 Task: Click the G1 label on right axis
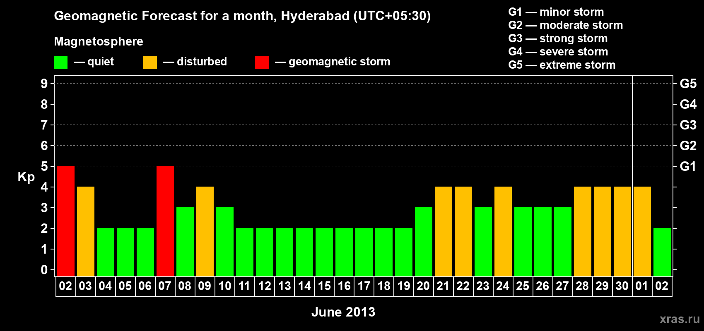pyautogui.click(x=688, y=166)
